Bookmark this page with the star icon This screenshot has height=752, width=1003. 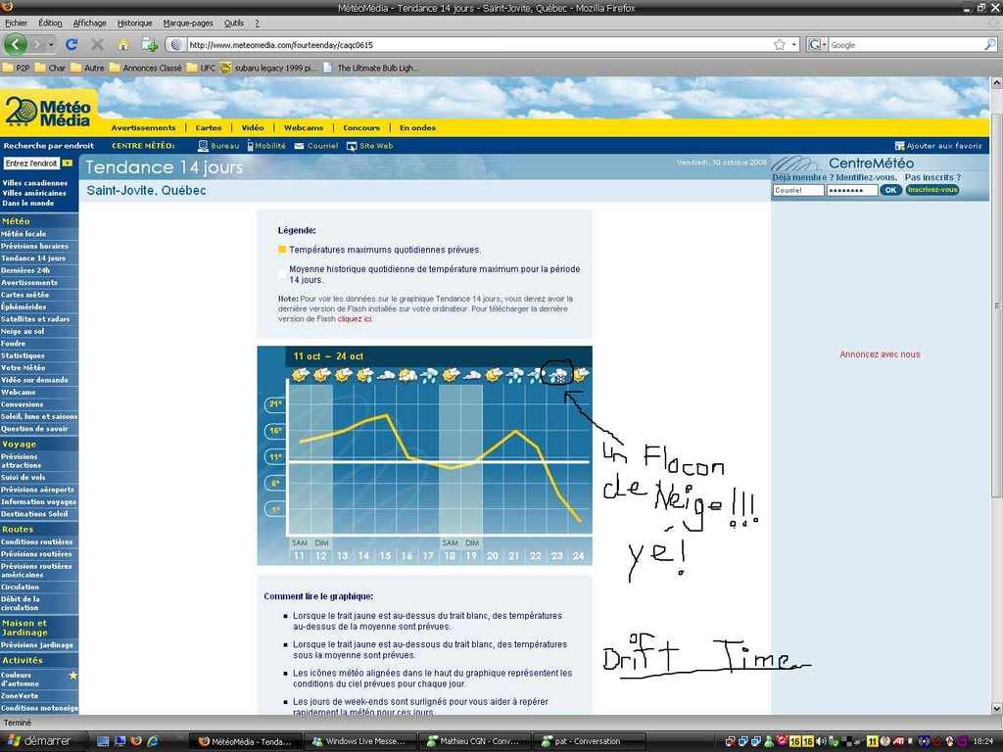779,45
